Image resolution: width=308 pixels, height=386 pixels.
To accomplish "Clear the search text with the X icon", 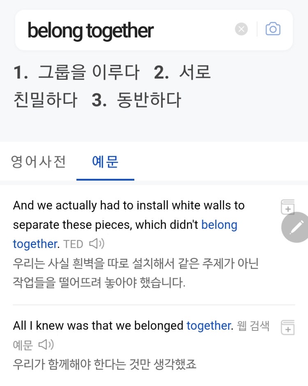I will pyautogui.click(x=241, y=29).
